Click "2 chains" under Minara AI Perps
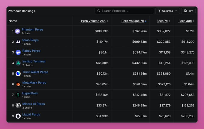 coord(28,108)
